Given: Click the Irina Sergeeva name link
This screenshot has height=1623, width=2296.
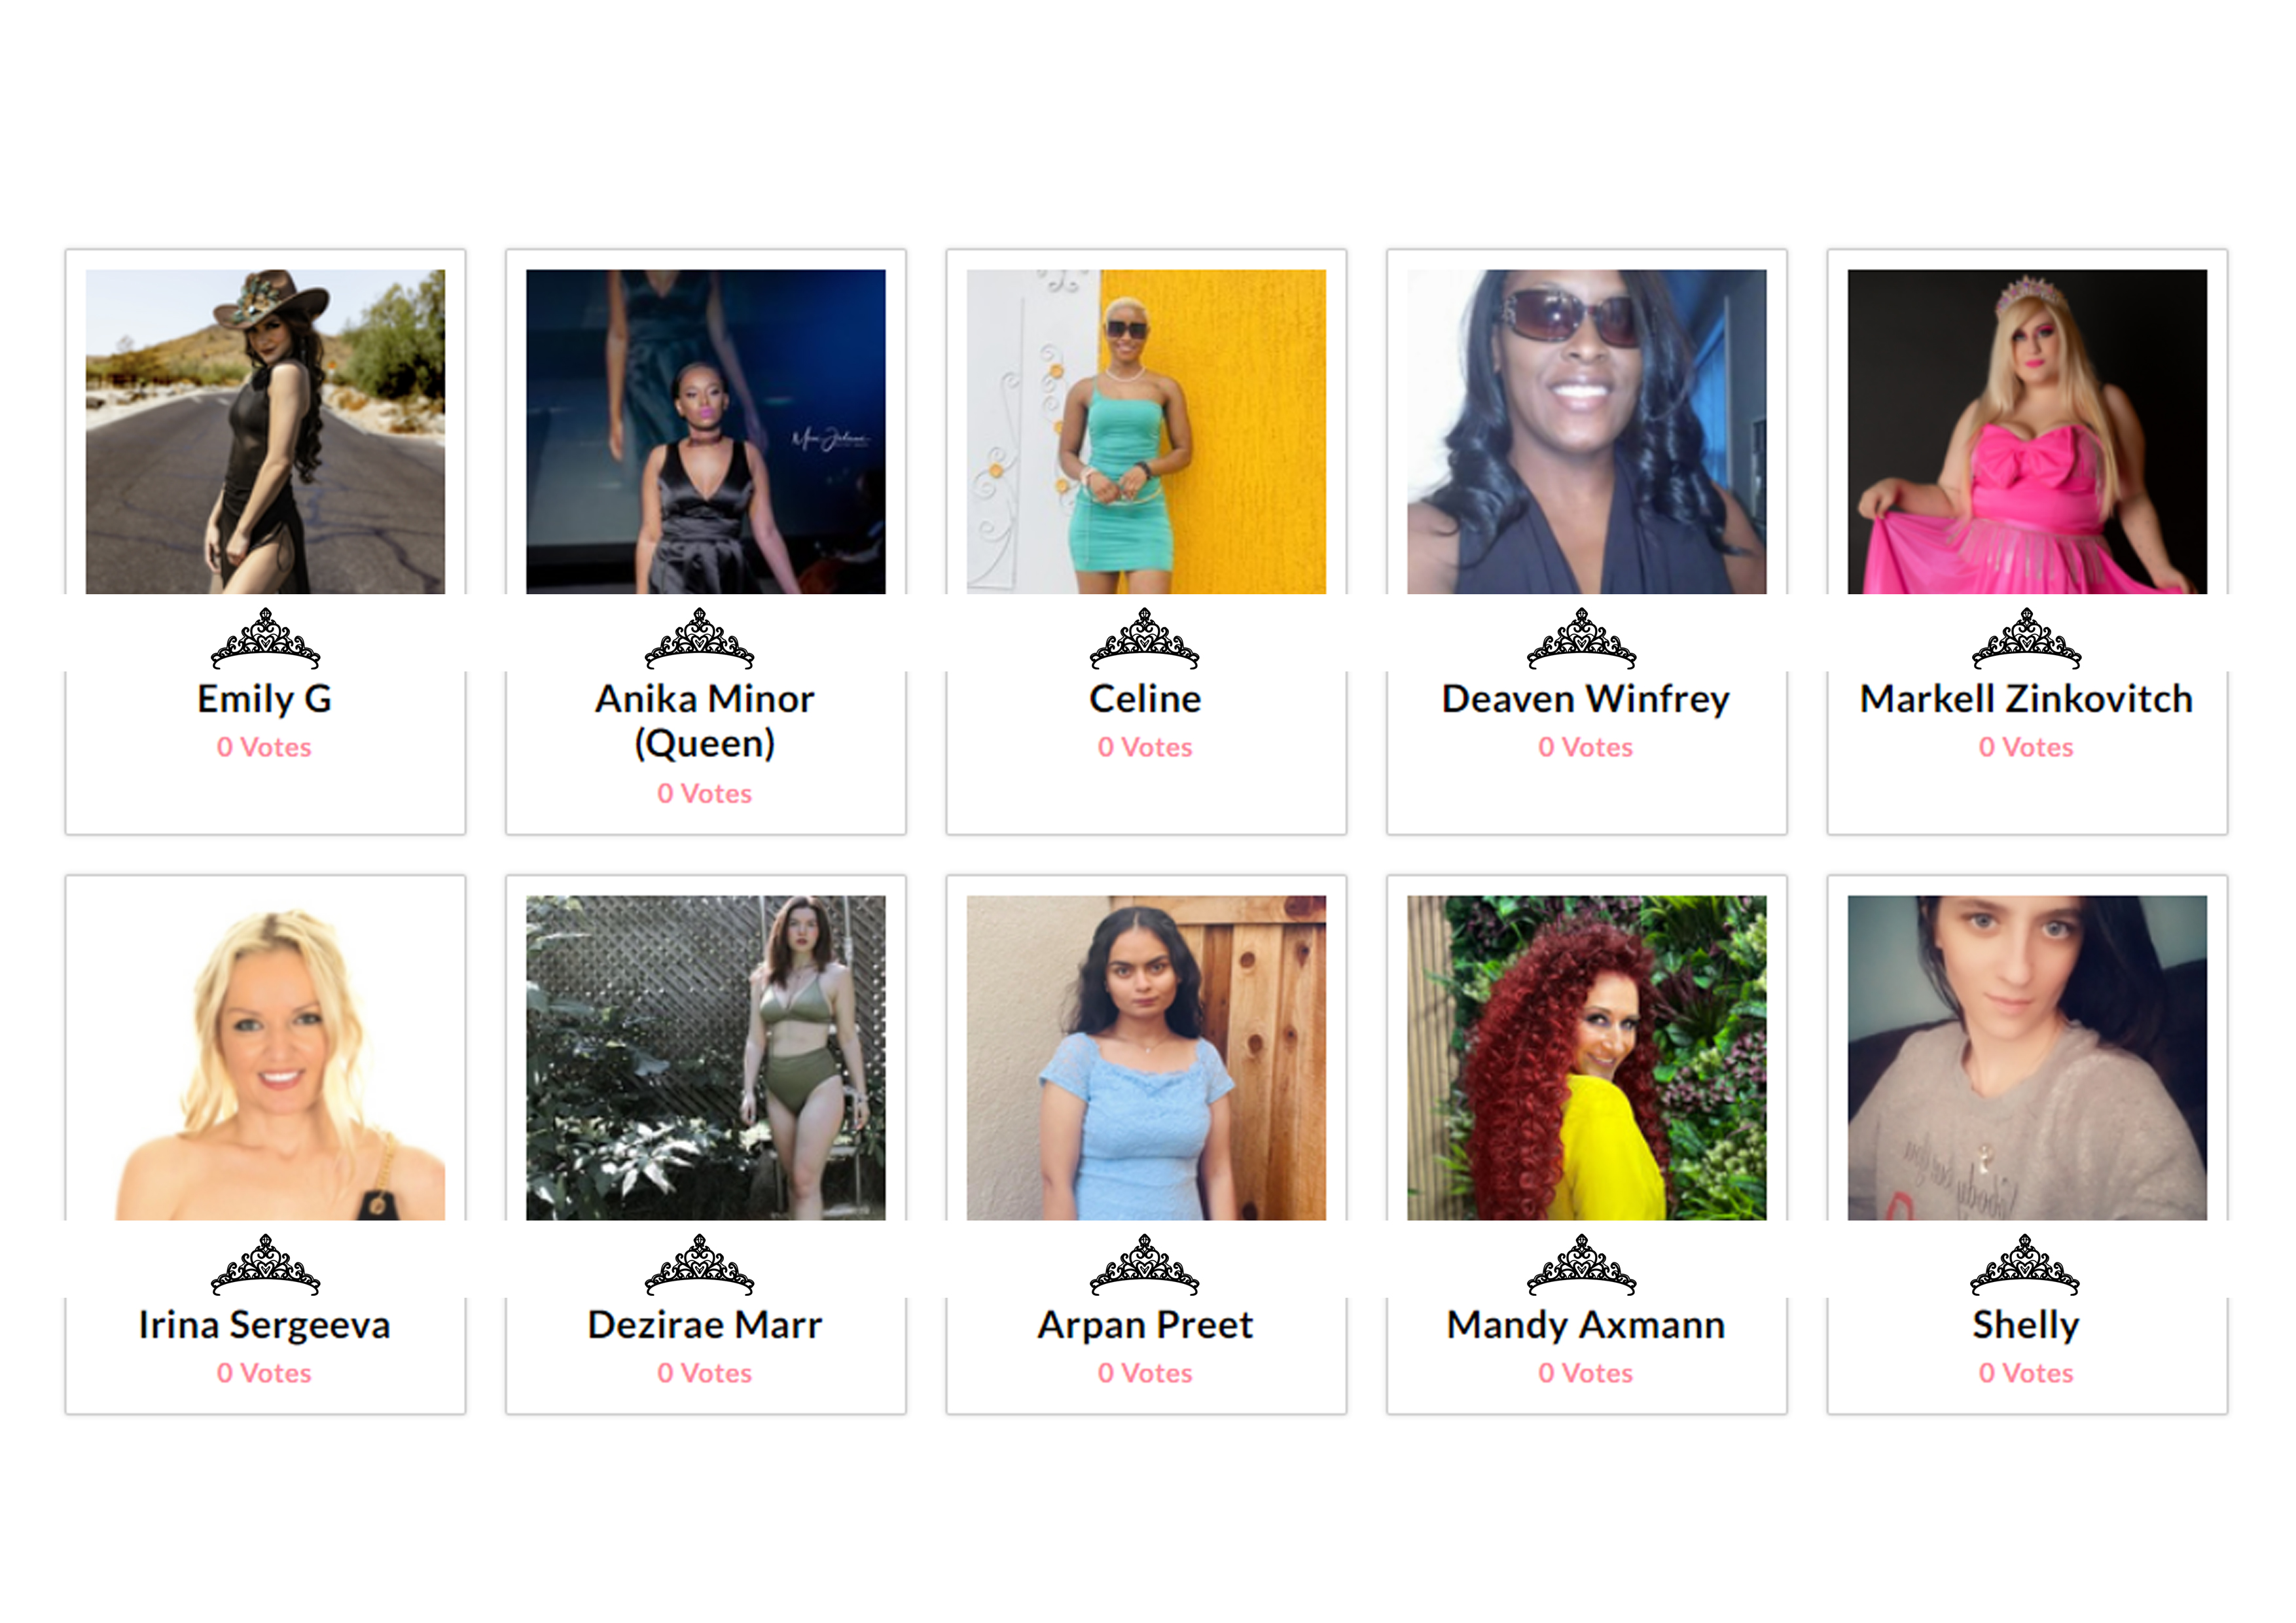Looking at the screenshot, I should pyautogui.click(x=264, y=1325).
